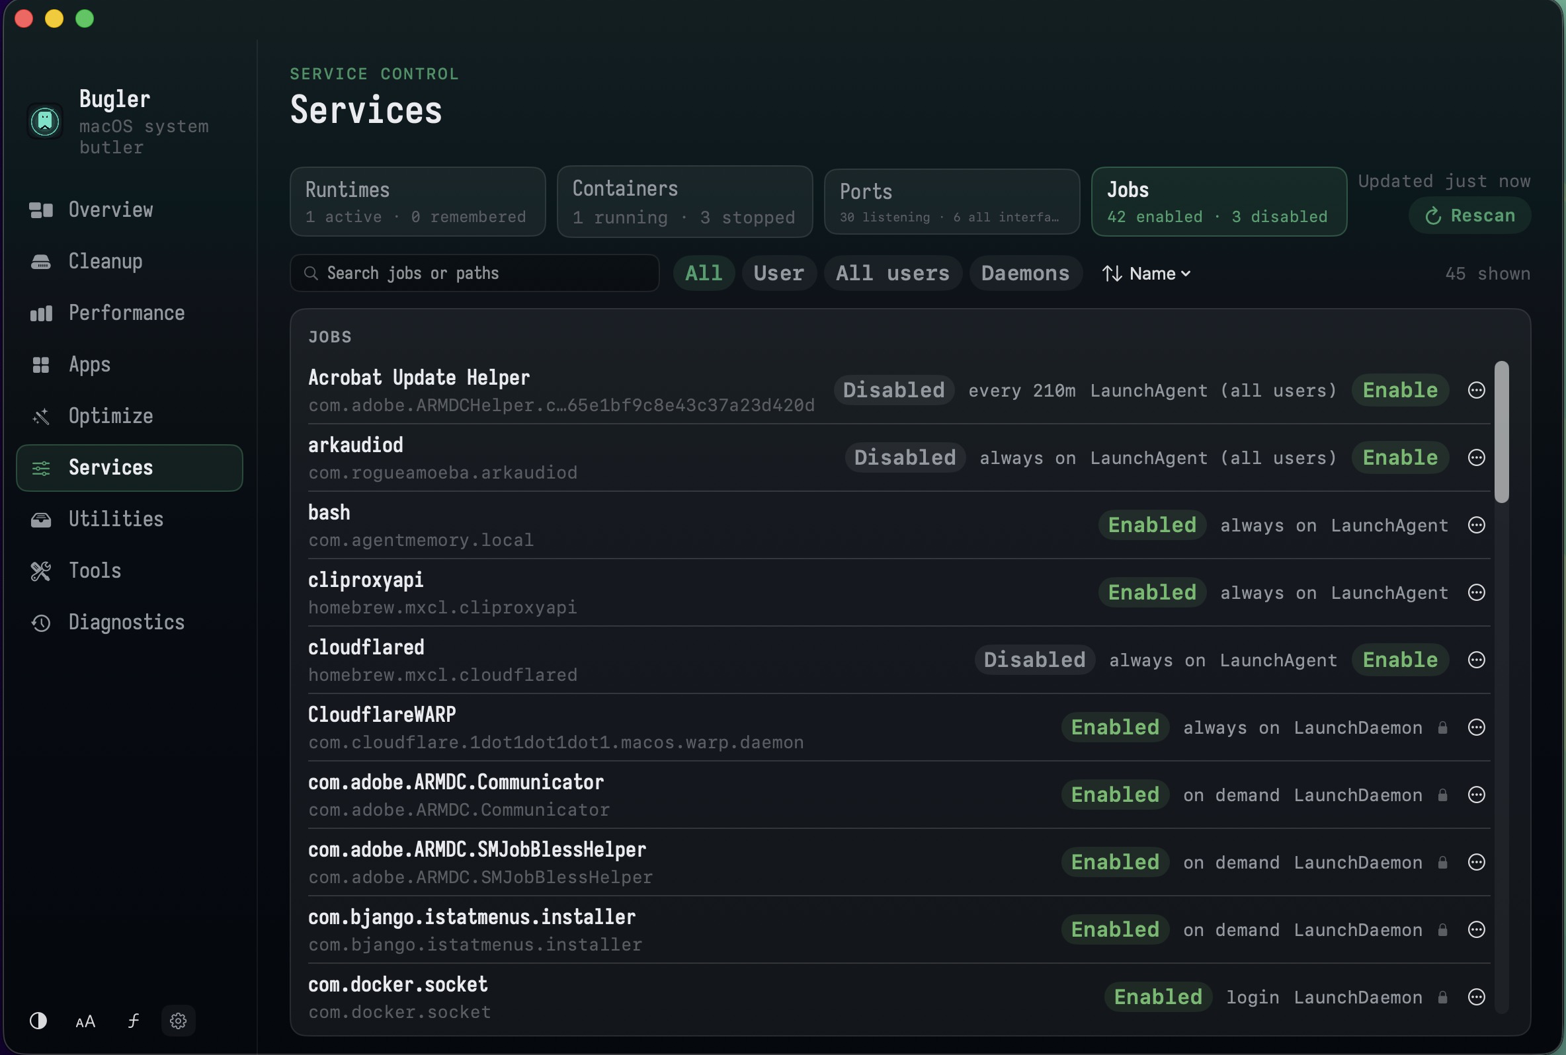Open more options for com.adobe.ARMDC.Communicator
This screenshot has width=1566, height=1055.
(1476, 795)
